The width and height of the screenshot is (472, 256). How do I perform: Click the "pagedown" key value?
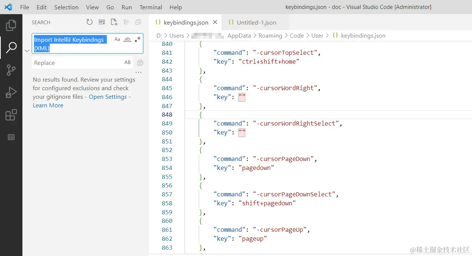point(256,168)
